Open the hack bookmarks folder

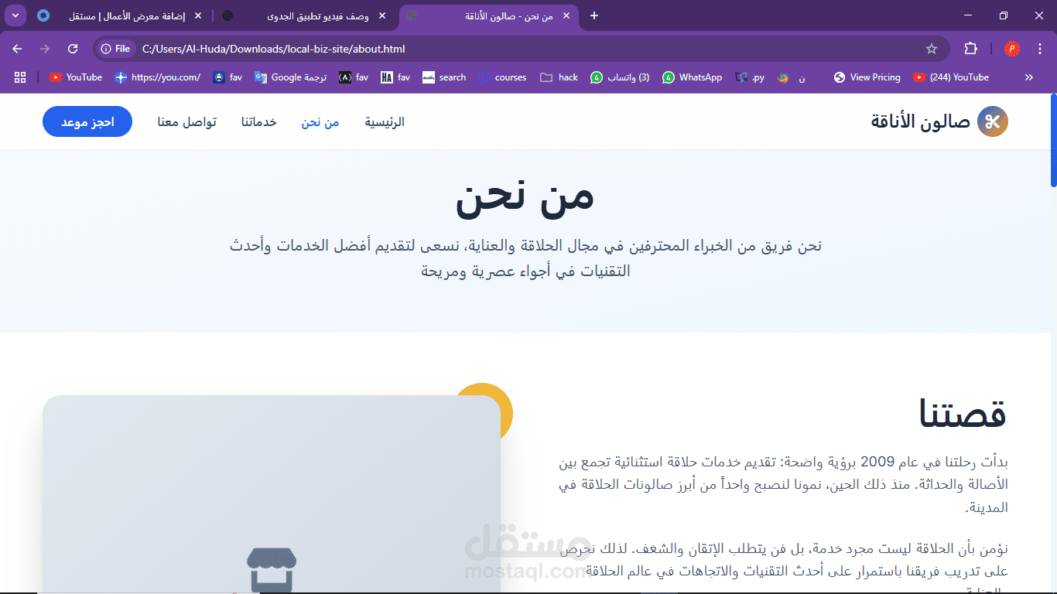(559, 77)
